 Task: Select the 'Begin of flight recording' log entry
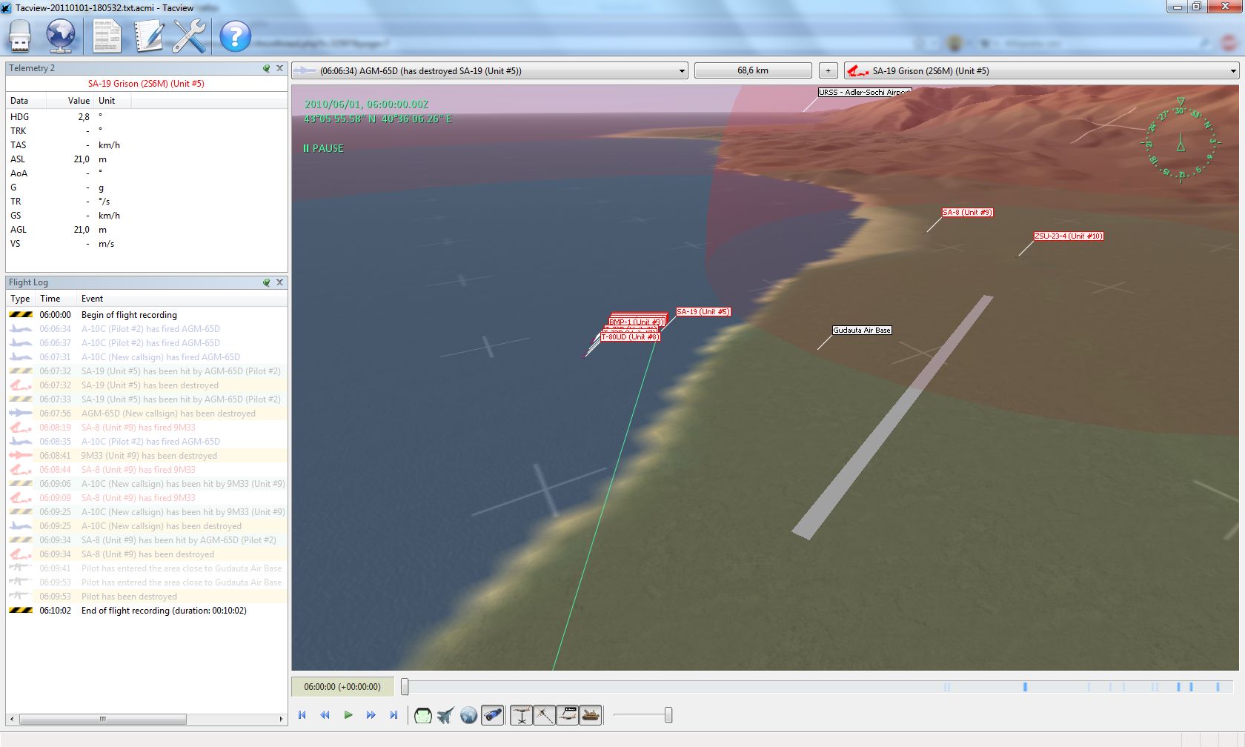click(x=147, y=315)
